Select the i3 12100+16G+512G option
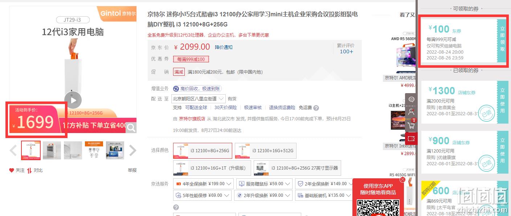Viewport: 511px width, 216px height. (266, 150)
